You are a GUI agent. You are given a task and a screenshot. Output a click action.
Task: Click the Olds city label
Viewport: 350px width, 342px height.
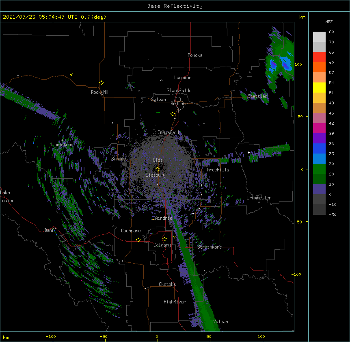point(158,160)
